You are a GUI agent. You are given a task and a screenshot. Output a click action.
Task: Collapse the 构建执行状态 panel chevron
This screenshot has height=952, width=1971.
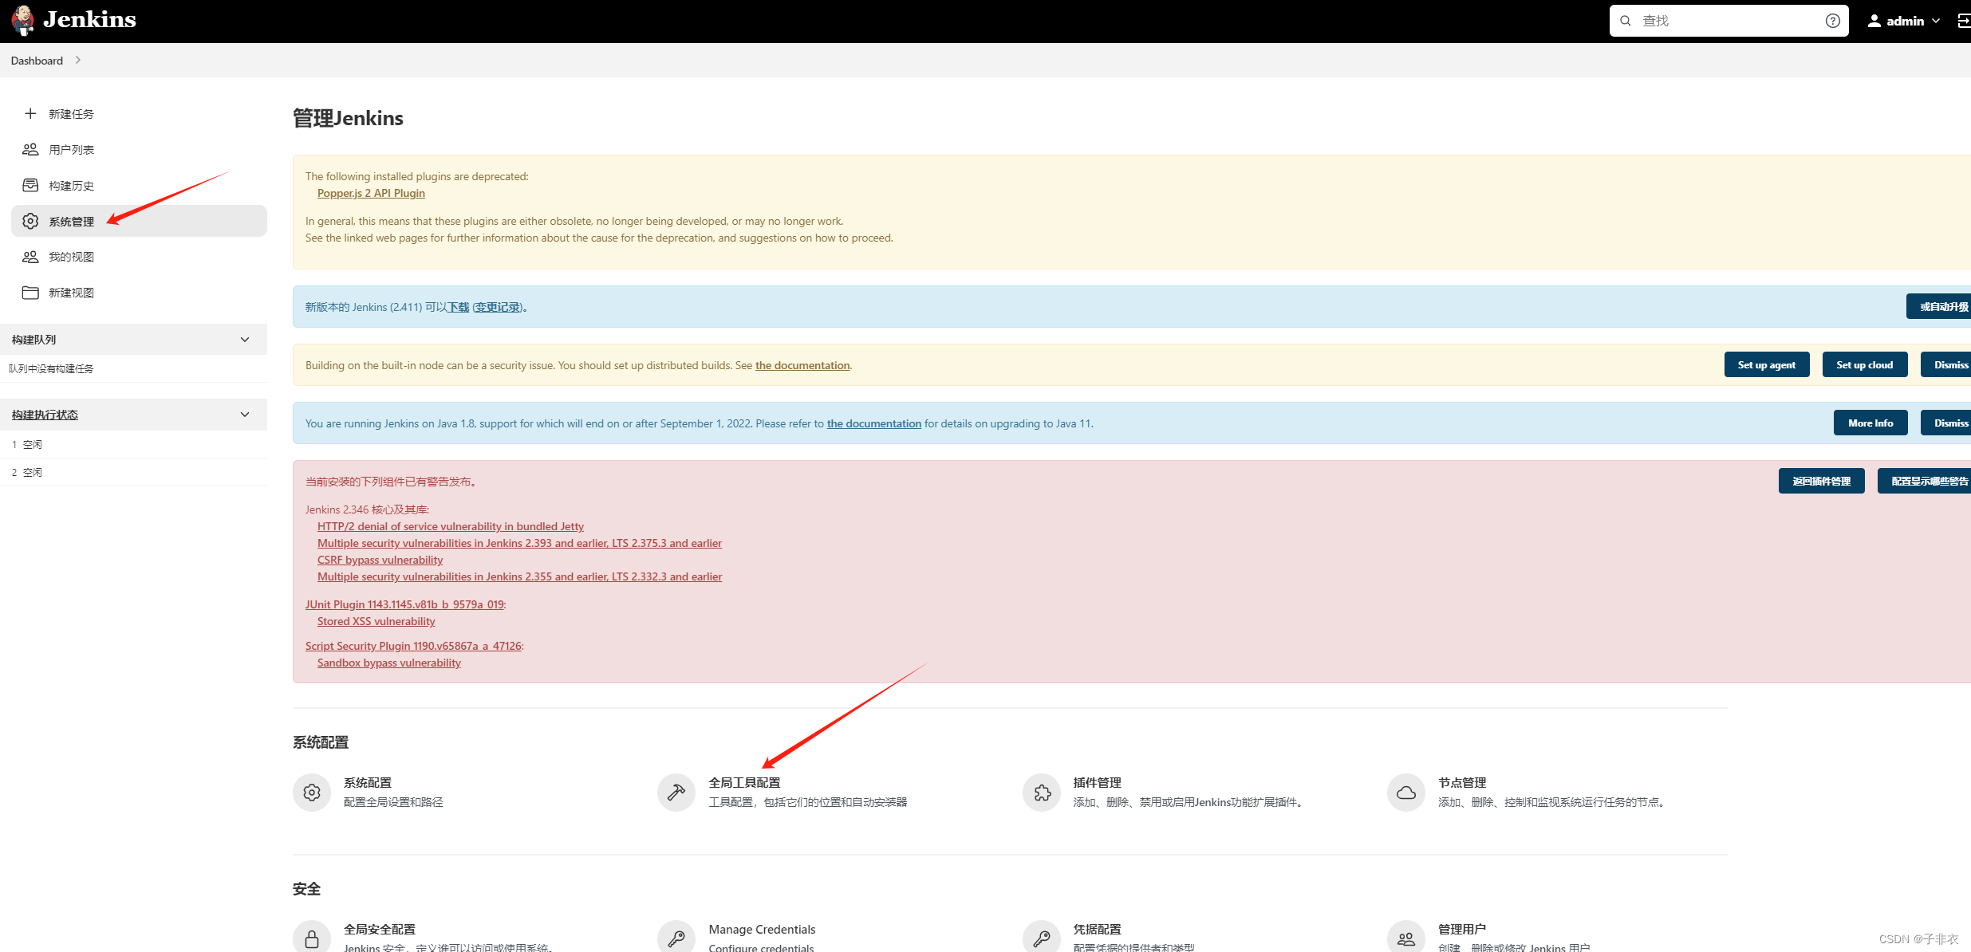coord(245,415)
